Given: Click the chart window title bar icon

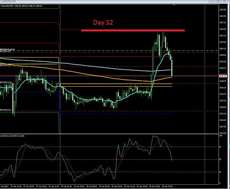Looking at the screenshot, I should pyautogui.click(x=1, y=1).
